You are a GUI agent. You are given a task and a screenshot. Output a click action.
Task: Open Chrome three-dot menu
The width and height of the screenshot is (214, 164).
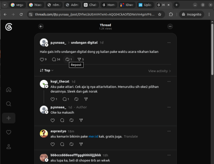pos(209,15)
